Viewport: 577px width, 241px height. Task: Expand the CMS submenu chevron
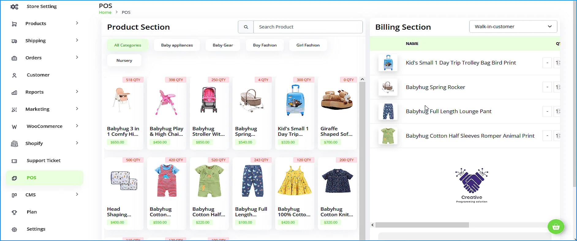coord(77,194)
